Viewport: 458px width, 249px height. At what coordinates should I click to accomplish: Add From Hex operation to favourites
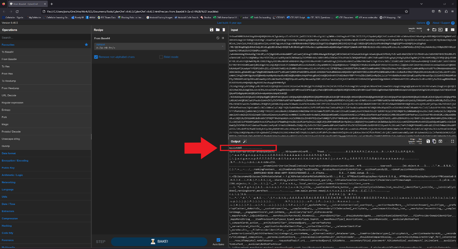tap(86, 74)
